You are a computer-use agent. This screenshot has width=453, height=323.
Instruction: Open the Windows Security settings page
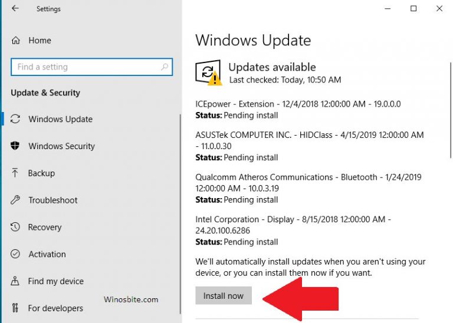(61, 146)
